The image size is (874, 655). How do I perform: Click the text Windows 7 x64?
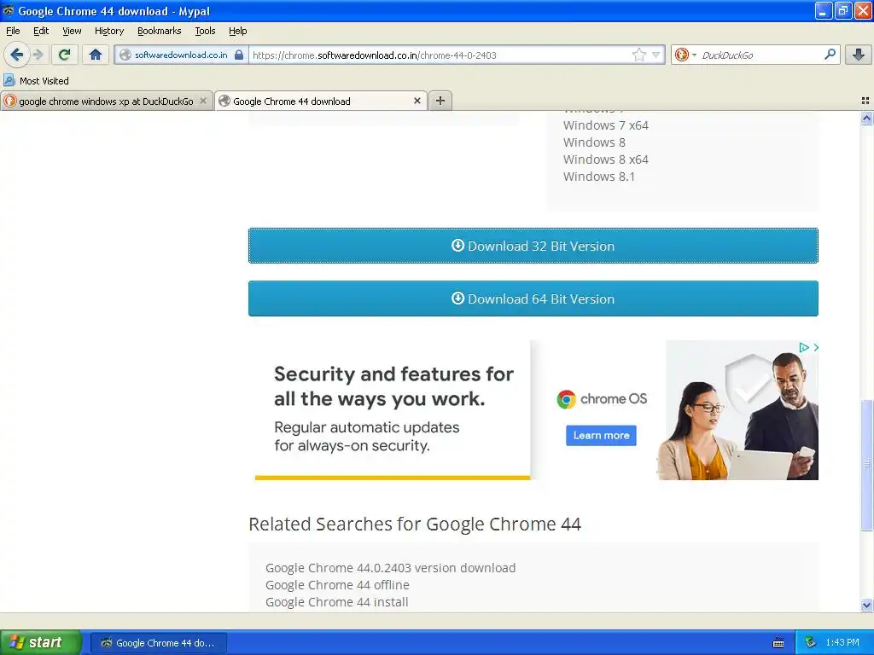pos(606,125)
